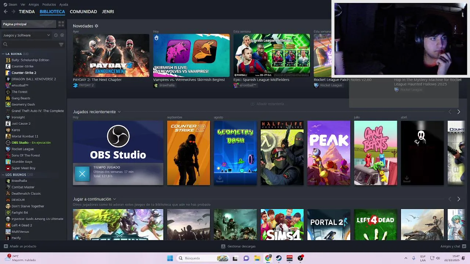Click the Windows Búsqueda search field

[203, 258]
